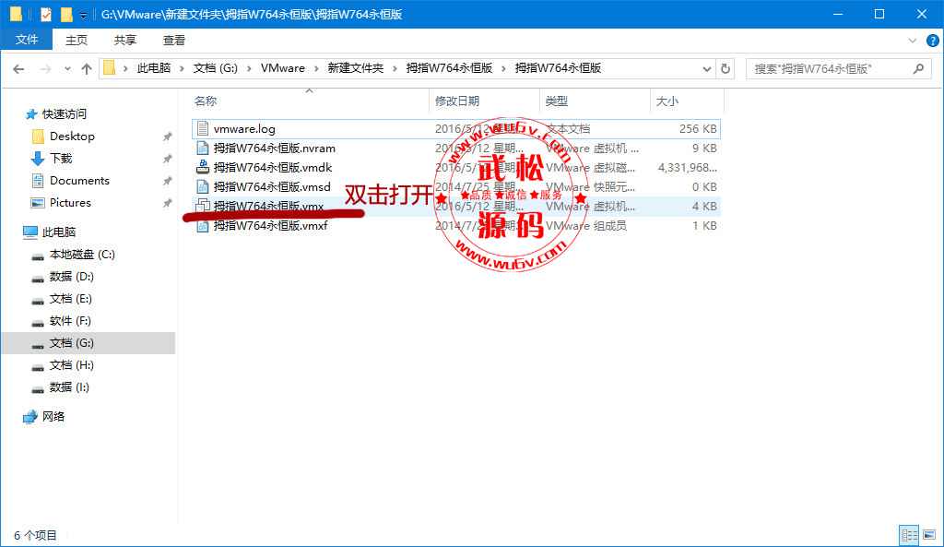The image size is (944, 547).
Task: Click the search magnifier icon
Action: tap(918, 68)
